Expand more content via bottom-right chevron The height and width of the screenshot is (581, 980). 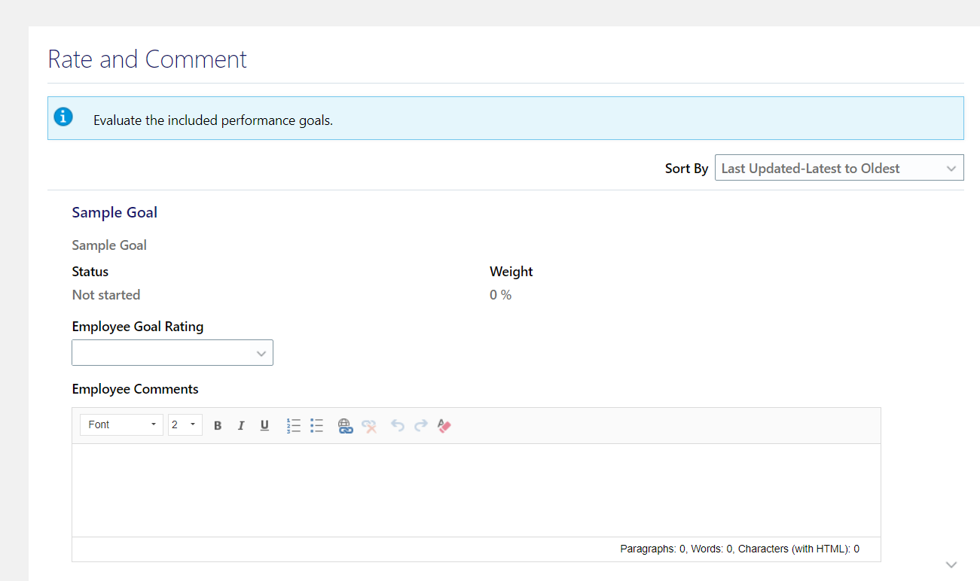pos(951,564)
